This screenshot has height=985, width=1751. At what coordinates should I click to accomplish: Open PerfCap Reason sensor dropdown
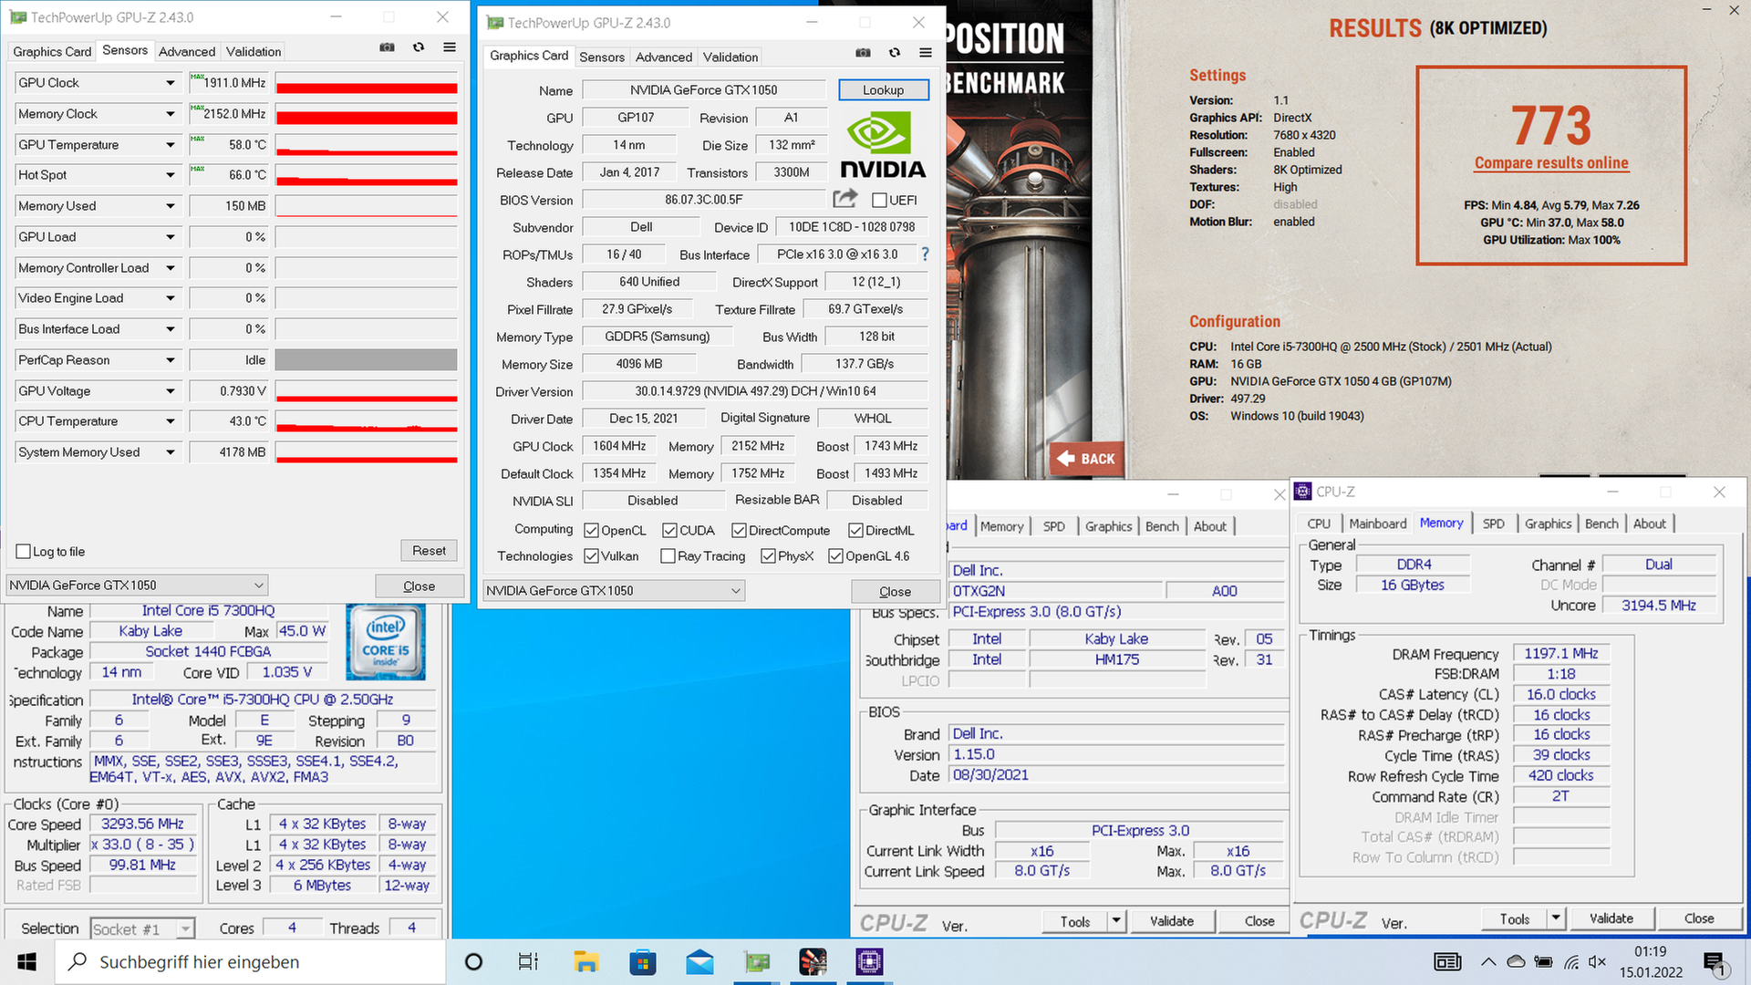tap(170, 360)
